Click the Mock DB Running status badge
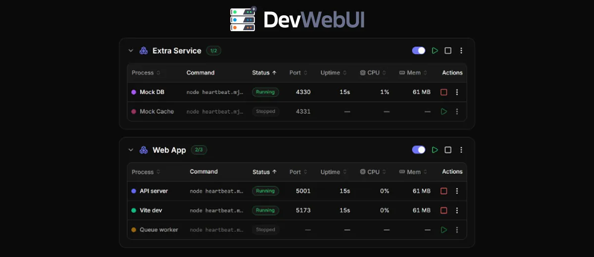 (x=265, y=92)
